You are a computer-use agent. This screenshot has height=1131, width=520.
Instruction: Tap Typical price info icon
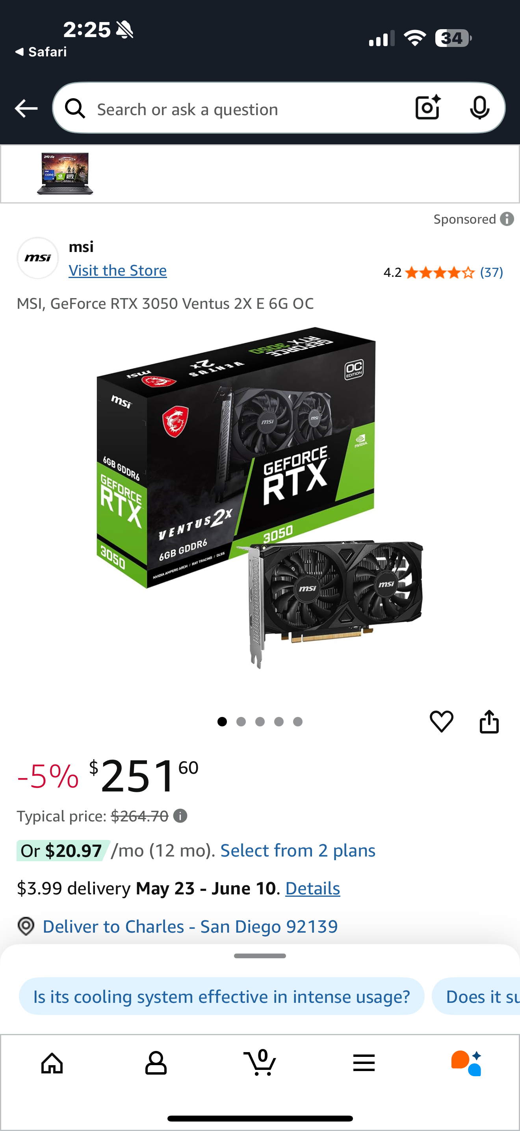point(180,816)
